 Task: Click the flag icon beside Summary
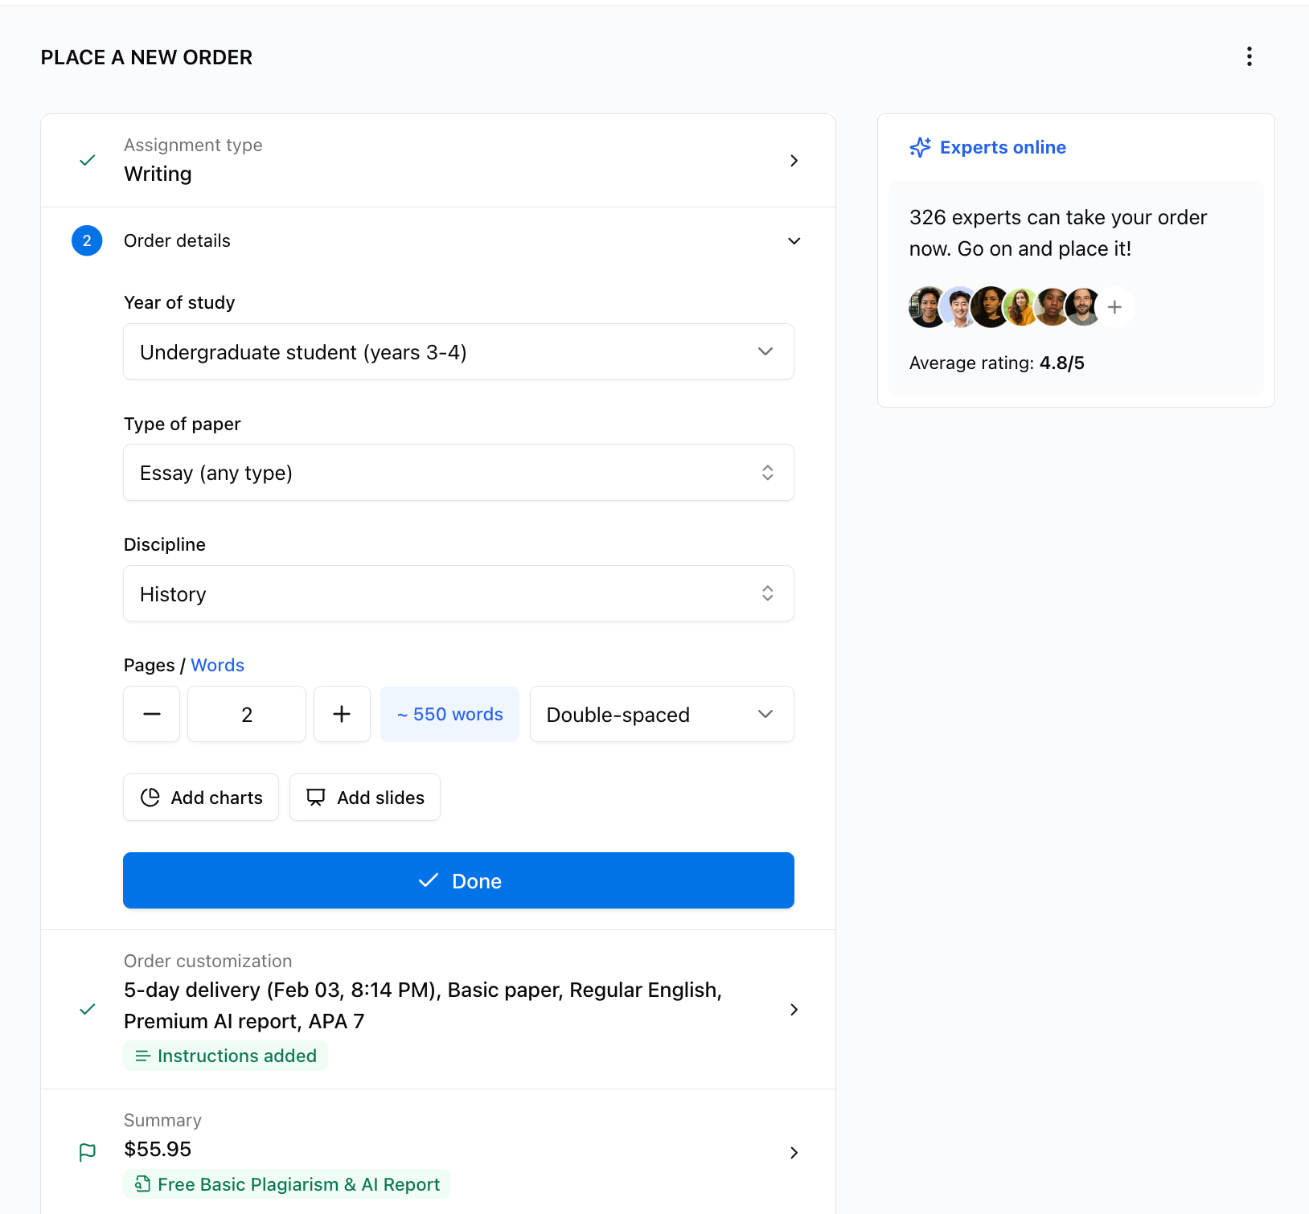point(88,1152)
